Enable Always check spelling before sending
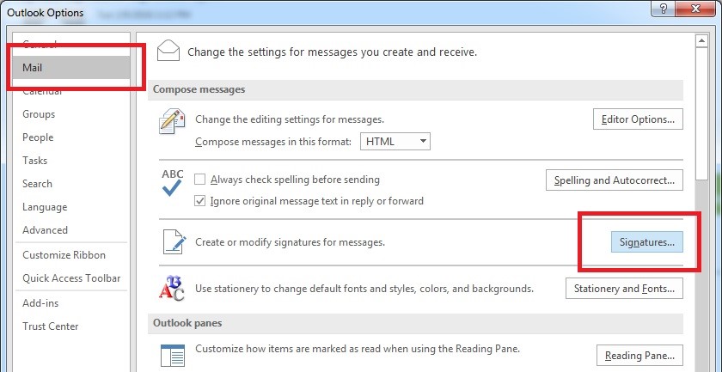The width and height of the screenshot is (722, 372). pyautogui.click(x=199, y=179)
